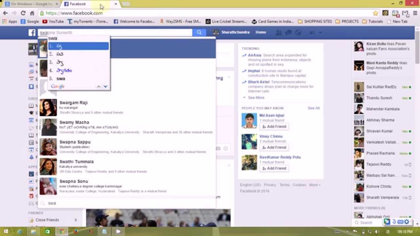Open the SHOPPING SITES bookmarks folder
The height and width of the screenshot is (236, 420).
click(x=315, y=21)
